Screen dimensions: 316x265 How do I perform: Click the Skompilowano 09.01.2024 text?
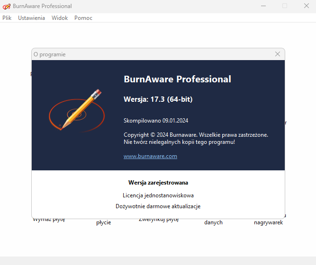[156, 121]
